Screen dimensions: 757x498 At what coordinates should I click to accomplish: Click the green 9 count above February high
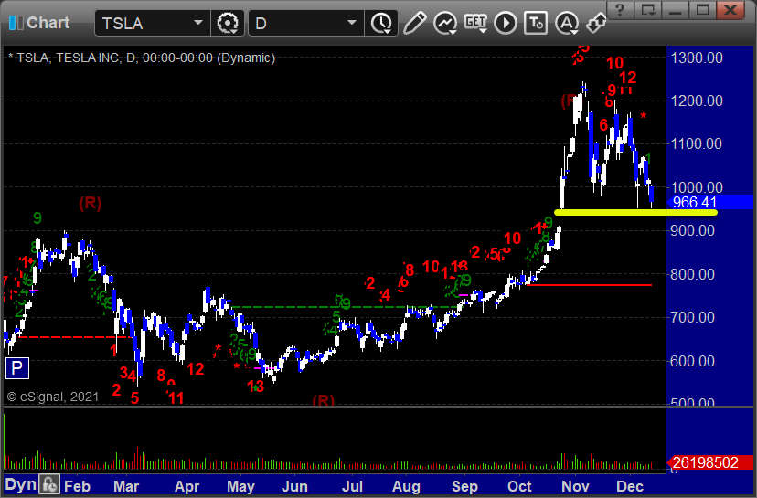click(37, 218)
